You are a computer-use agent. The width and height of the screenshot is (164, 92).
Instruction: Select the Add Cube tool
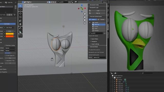pyautogui.click(x=20, y=36)
